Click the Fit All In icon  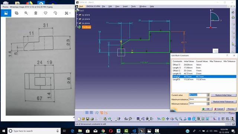[163, 119]
